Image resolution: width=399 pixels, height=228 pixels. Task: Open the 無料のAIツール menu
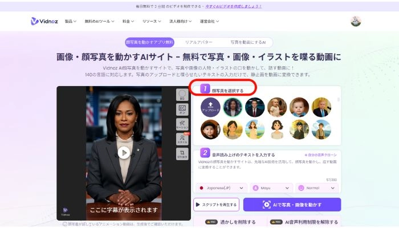point(100,22)
